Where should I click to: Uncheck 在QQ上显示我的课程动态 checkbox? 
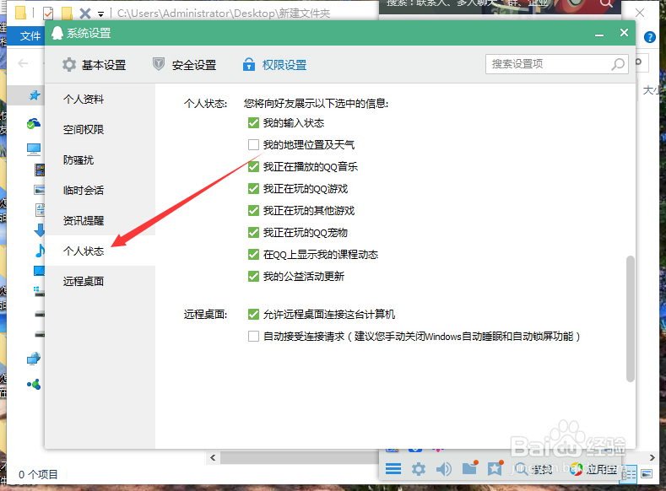point(253,255)
